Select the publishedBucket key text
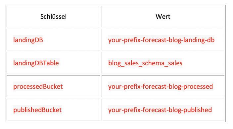This screenshot has height=129, width=233. pyautogui.click(x=37, y=110)
